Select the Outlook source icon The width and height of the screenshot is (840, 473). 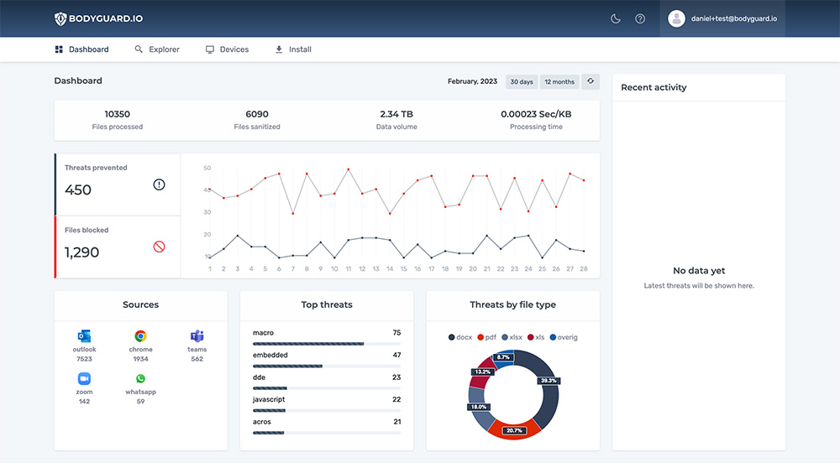(84, 336)
